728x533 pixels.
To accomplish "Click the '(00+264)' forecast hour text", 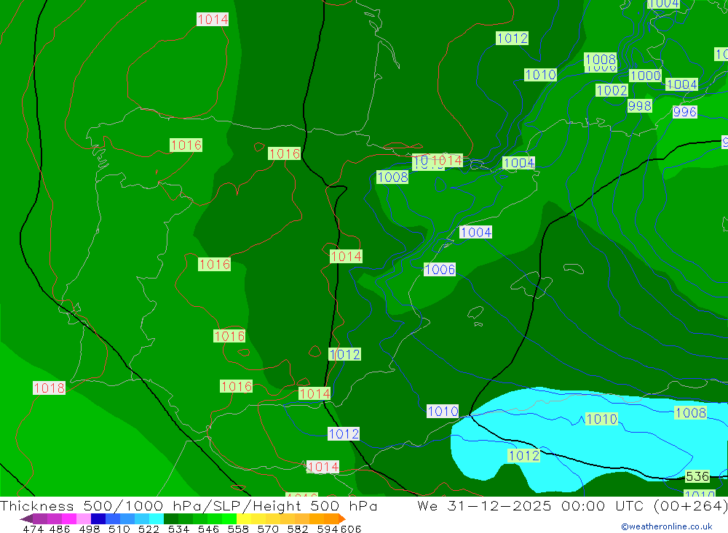I will coord(690,506).
